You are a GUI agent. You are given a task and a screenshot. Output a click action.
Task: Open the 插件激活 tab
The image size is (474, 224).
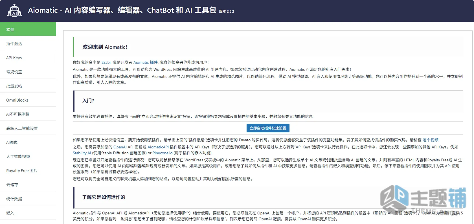point(28,43)
